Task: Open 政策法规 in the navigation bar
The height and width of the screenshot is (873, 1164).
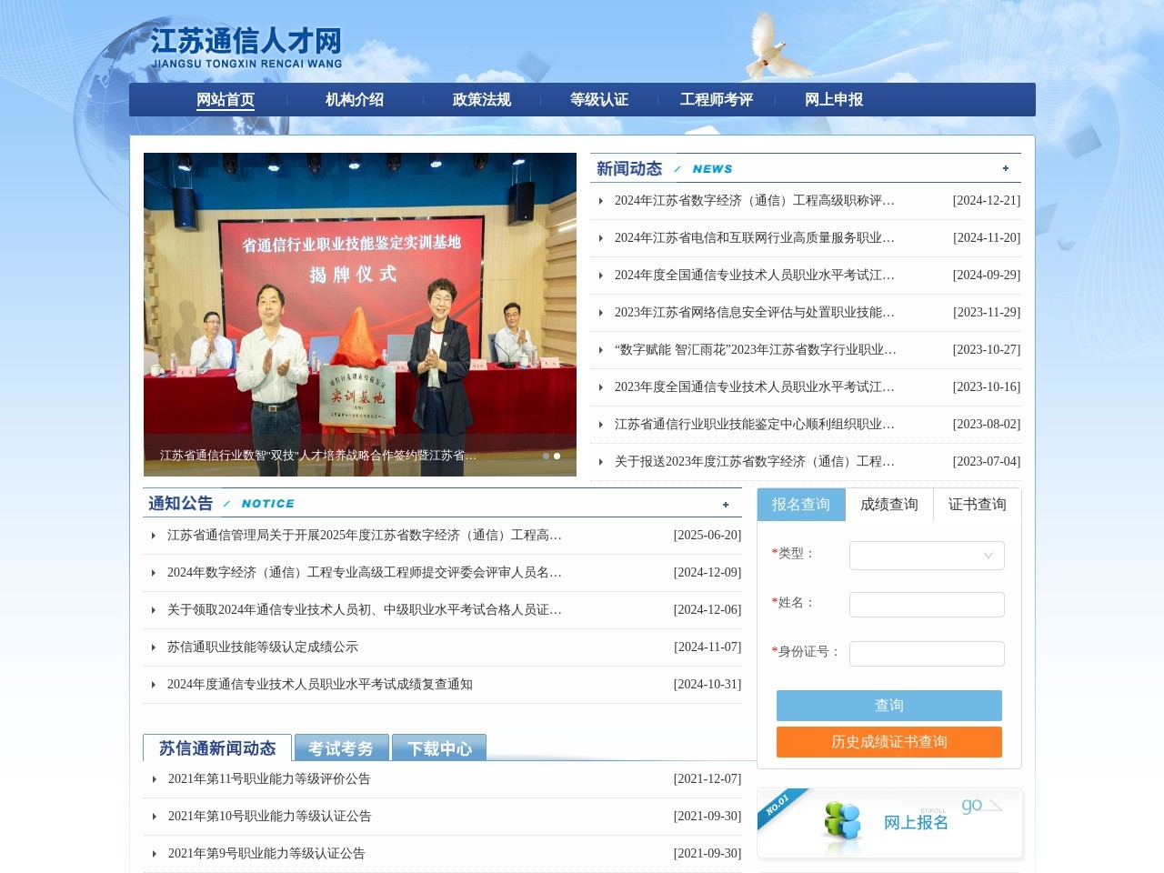Action: point(482,100)
